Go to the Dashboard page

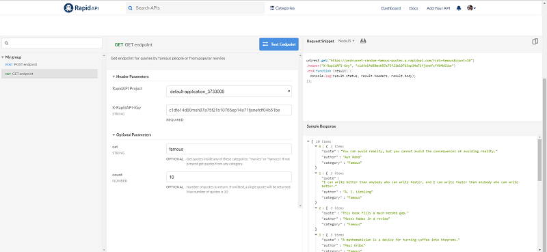pos(390,8)
